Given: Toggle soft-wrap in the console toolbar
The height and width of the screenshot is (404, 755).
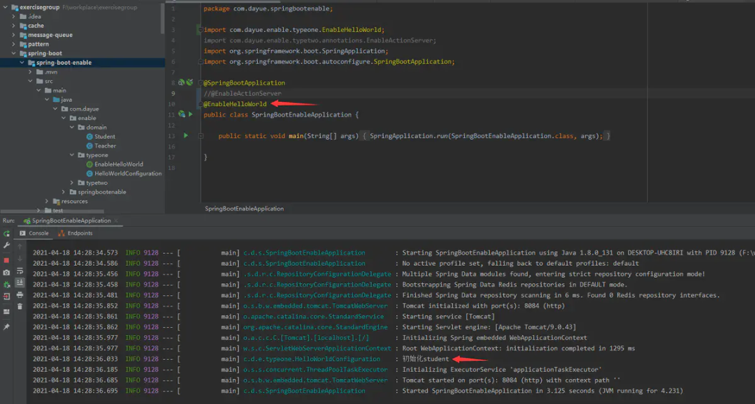Looking at the screenshot, I should (x=20, y=271).
